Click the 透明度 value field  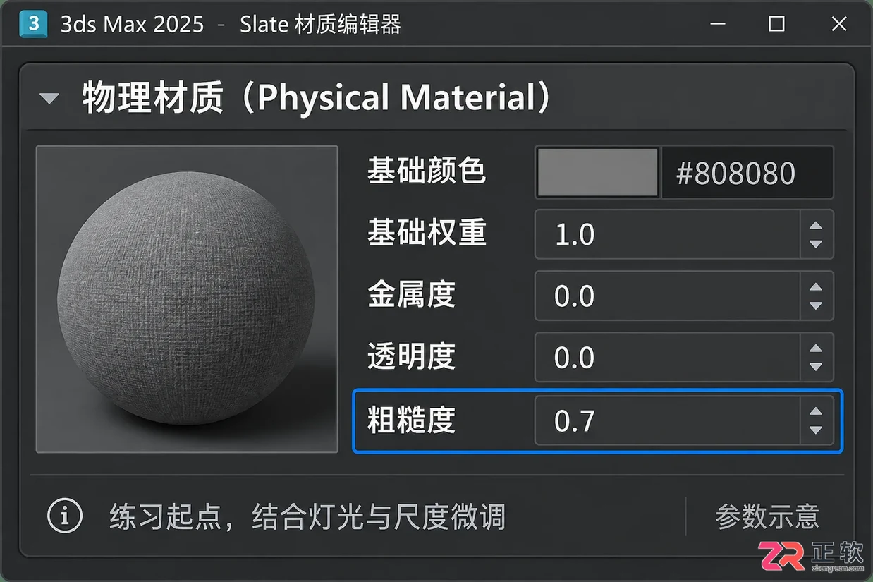[x=667, y=358]
